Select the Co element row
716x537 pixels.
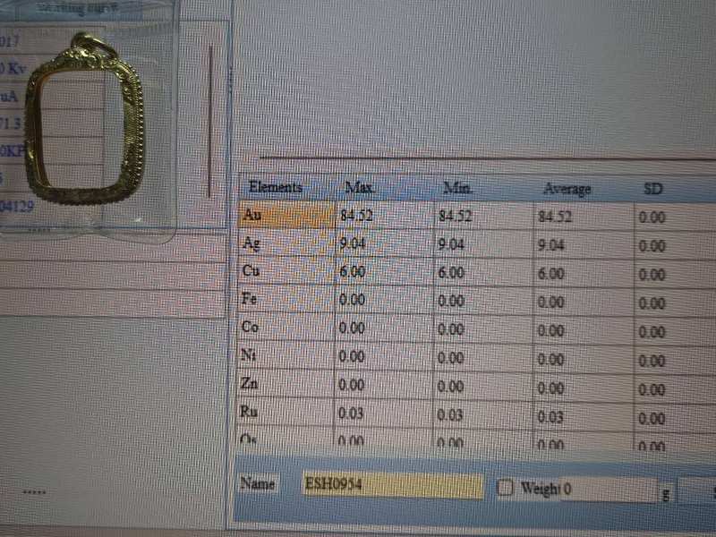pyautogui.click(x=286, y=327)
